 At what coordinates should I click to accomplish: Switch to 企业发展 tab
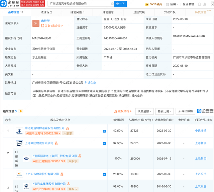point(139,12)
